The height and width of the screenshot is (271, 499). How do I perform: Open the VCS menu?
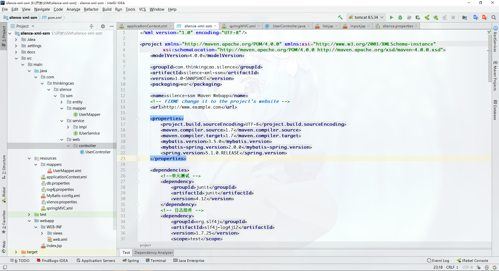tap(142, 9)
